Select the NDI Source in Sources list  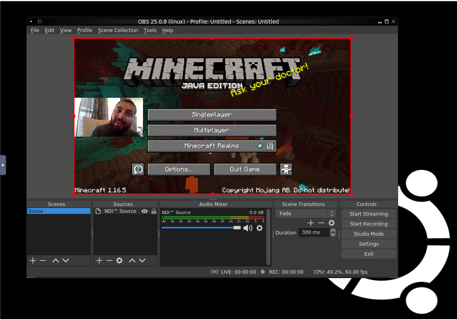[120, 211]
